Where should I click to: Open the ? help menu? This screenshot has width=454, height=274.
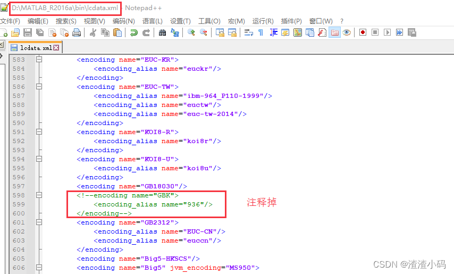point(342,21)
